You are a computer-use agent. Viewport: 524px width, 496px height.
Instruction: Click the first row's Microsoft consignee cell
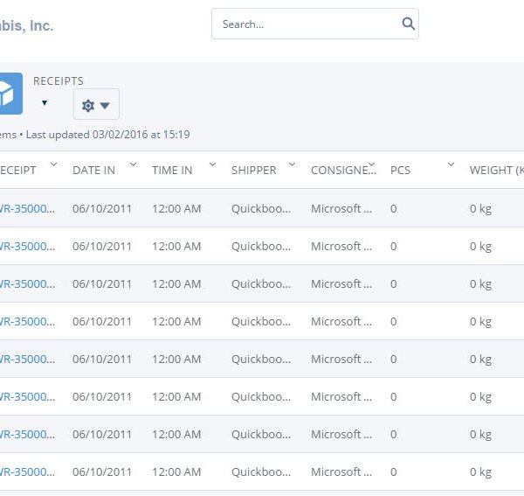[341, 208]
